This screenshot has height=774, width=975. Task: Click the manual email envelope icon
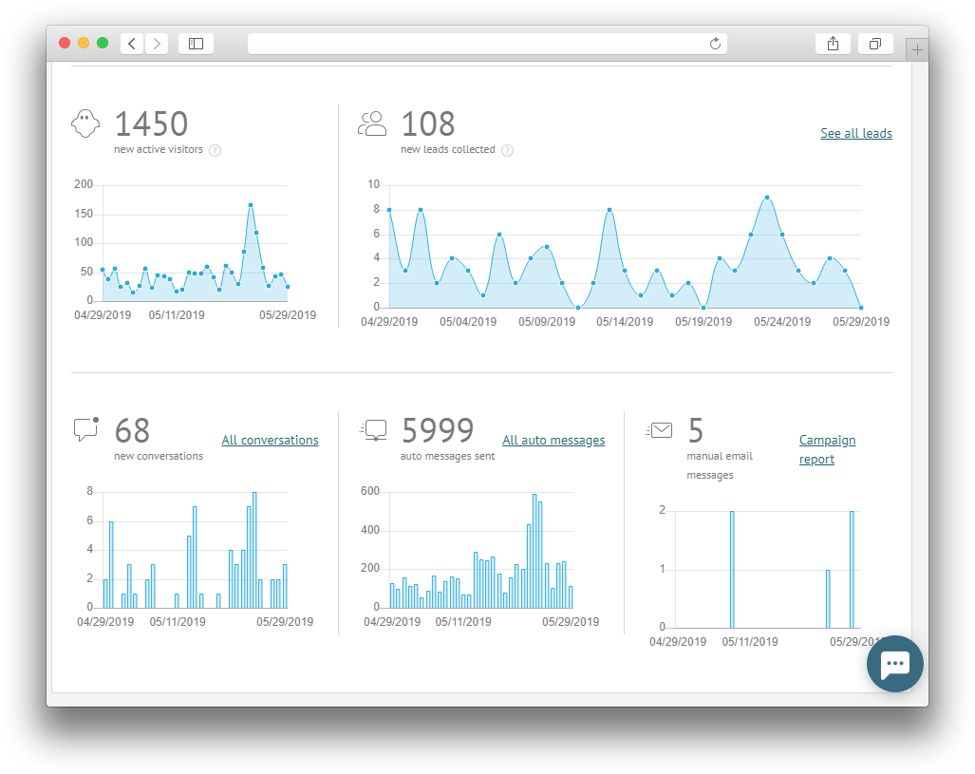click(x=659, y=430)
